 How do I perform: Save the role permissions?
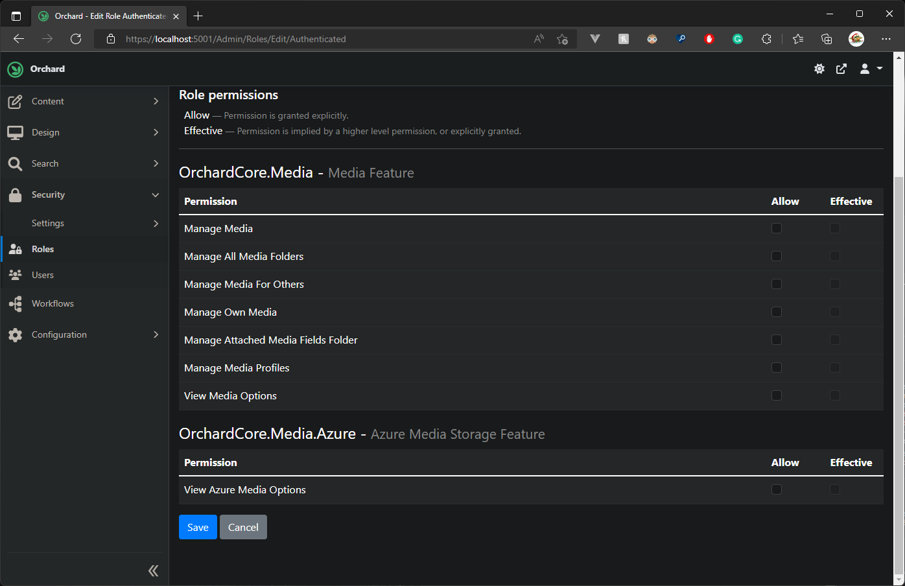click(x=198, y=527)
